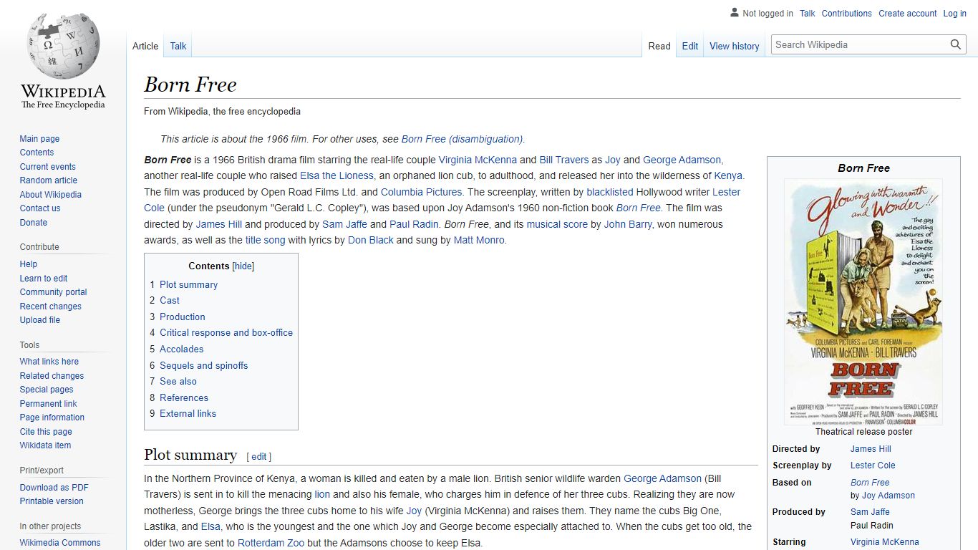This screenshot has height=550, width=978.
Task: Jump to the Accolades section
Action: (181, 349)
